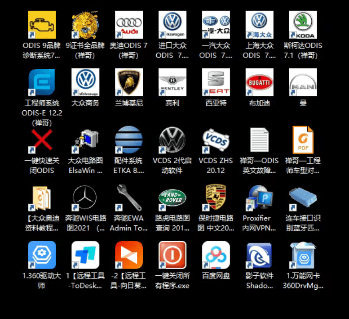The height and width of the screenshot is (319, 349).
Task: Open the VCDS ZHS 20.12 shortcut
Action: tap(216, 140)
